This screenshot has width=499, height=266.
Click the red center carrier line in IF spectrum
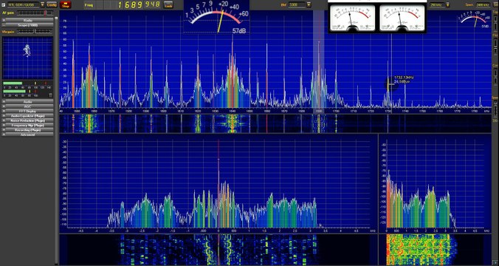[218, 183]
